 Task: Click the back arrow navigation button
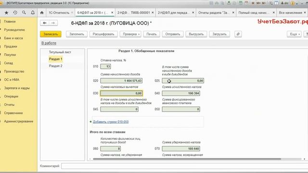pos(45,23)
